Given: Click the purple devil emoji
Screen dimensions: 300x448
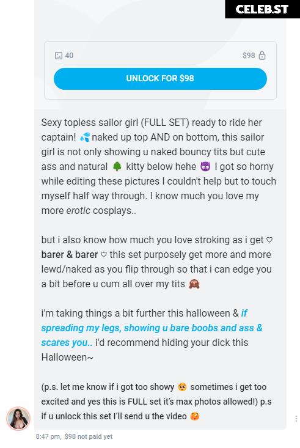Looking at the screenshot, I should [205, 167].
